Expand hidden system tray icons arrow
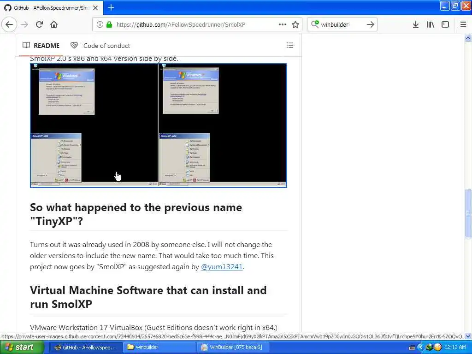The image size is (472, 354). pos(420,348)
